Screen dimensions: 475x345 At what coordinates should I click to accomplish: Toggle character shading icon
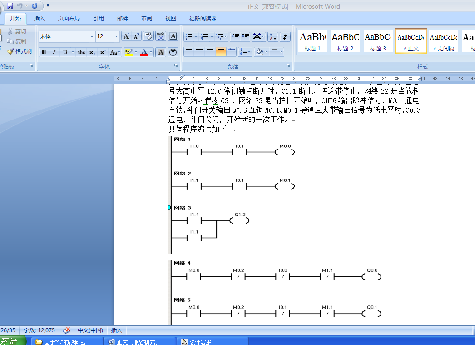(x=161, y=52)
